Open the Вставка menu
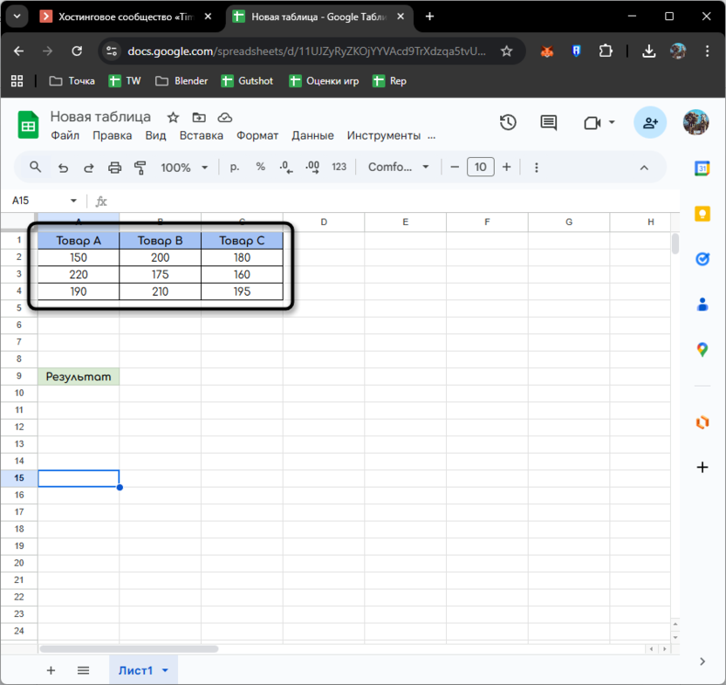726x685 pixels. pos(202,135)
